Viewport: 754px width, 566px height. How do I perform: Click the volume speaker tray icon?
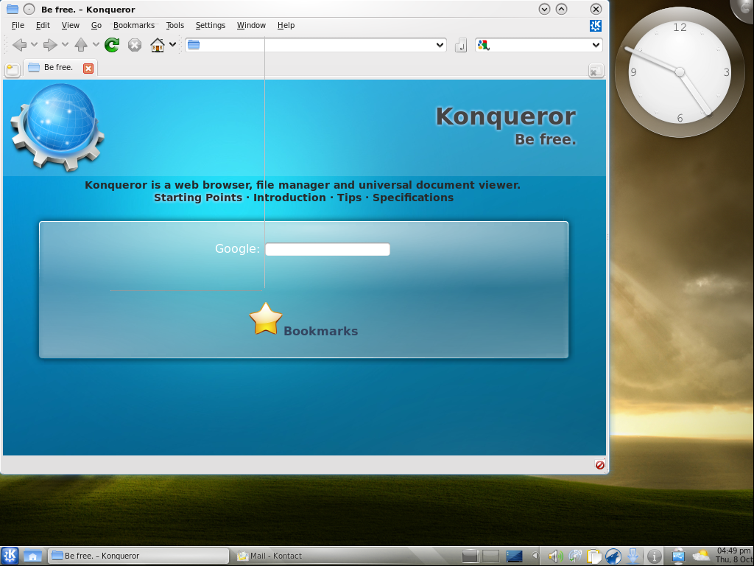pos(556,556)
